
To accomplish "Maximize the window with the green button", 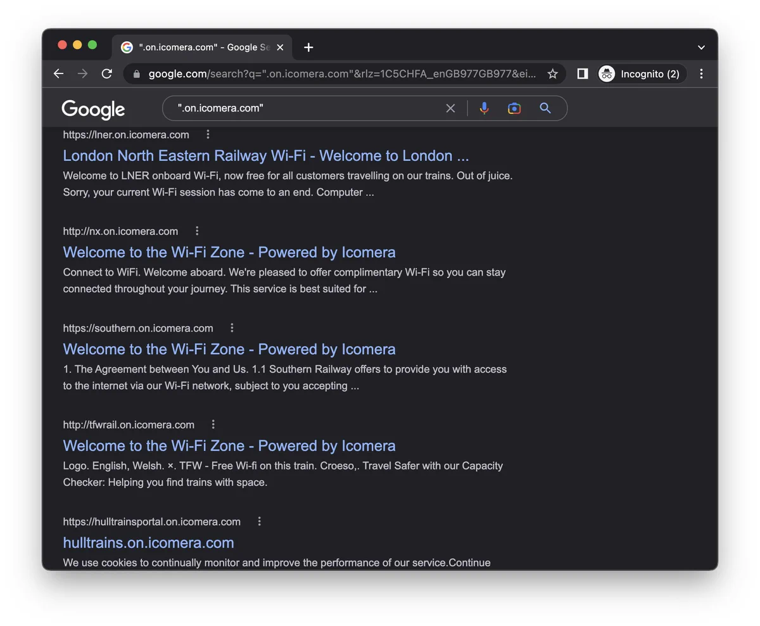I will coord(92,44).
